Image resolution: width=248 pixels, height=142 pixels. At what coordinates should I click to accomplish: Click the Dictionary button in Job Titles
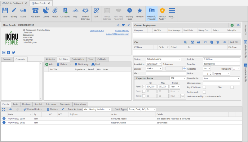point(81,64)
